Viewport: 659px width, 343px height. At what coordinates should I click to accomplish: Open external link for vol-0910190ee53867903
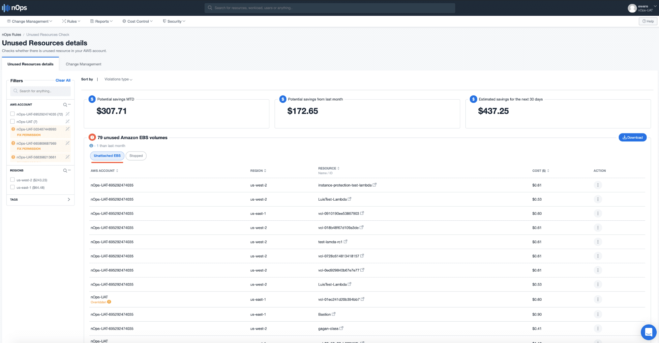(362, 213)
